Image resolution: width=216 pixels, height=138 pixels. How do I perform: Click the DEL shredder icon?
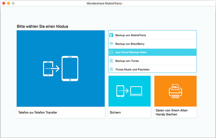[175, 91]
